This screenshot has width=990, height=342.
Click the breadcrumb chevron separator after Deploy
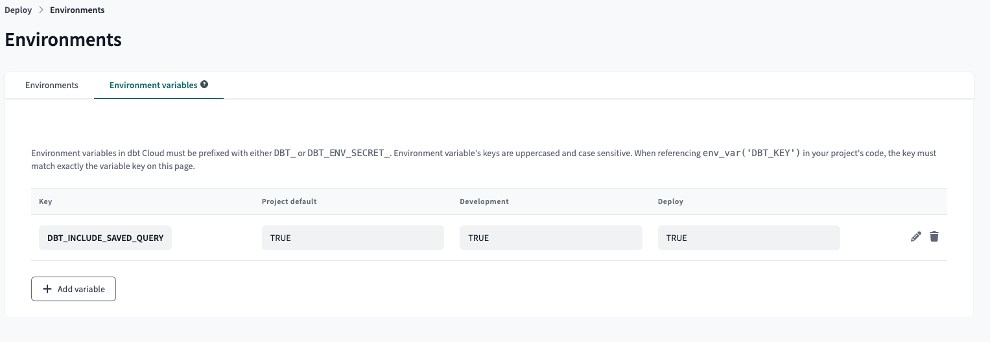41,10
